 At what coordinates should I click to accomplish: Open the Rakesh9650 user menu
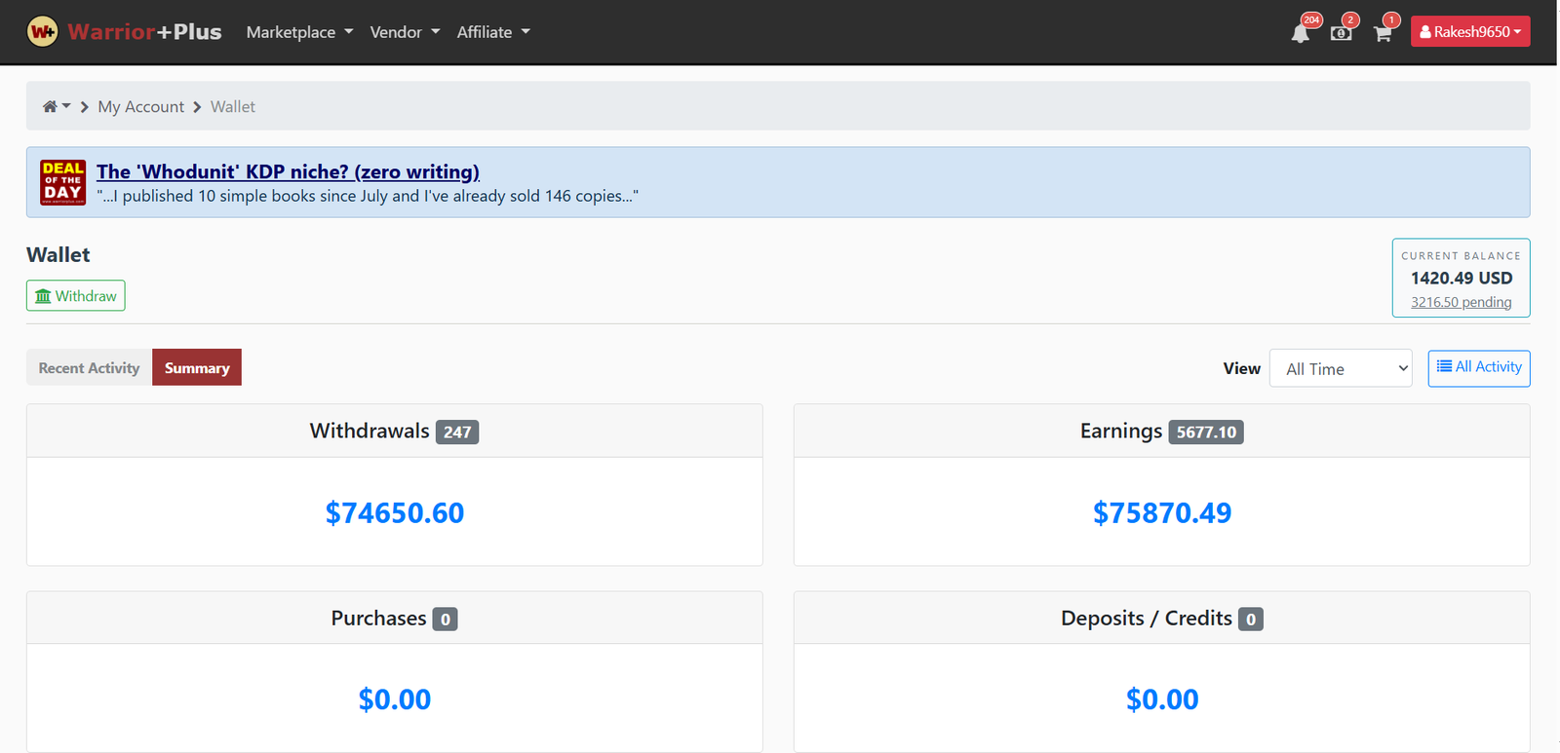point(1470,31)
